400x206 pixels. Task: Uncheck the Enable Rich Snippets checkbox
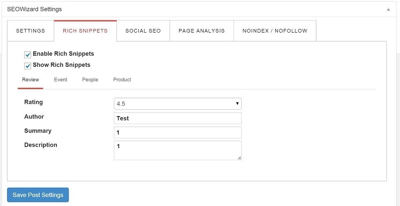(27, 55)
